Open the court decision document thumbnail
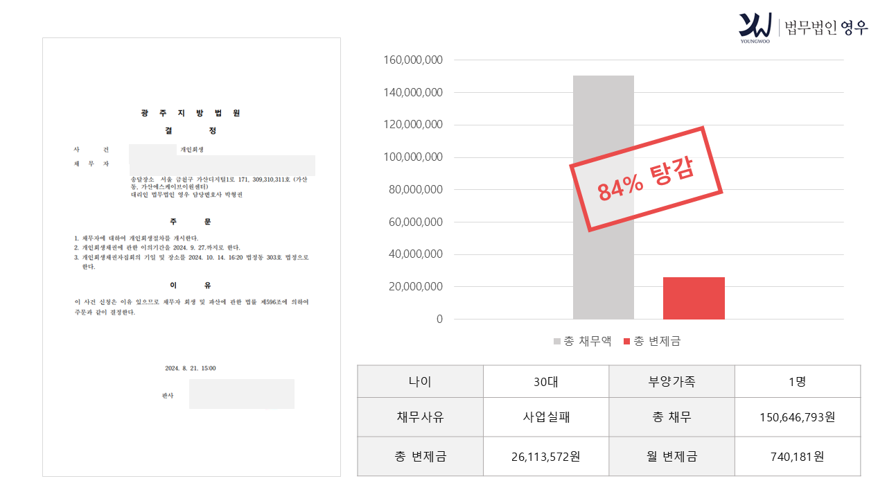This screenshot has height=499, width=887. coord(191,257)
